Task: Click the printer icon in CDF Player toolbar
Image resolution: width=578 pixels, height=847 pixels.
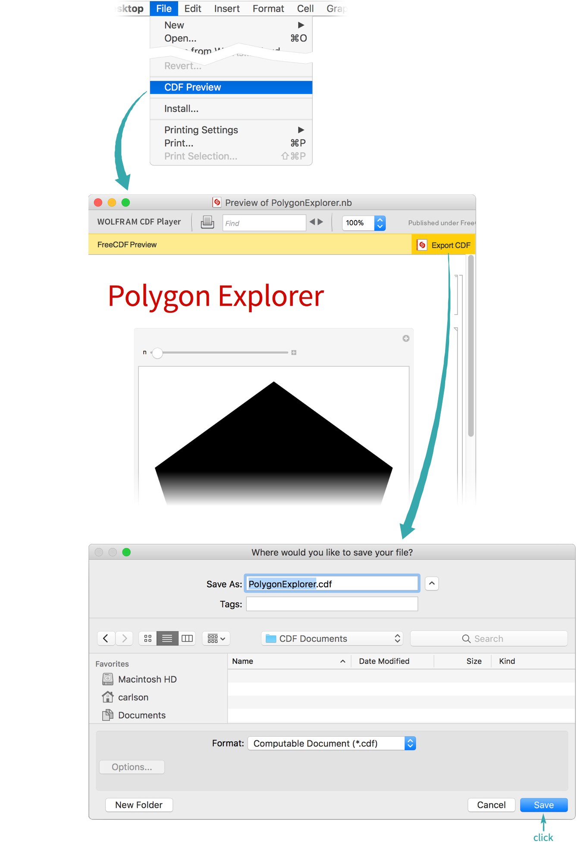Action: [x=207, y=222]
